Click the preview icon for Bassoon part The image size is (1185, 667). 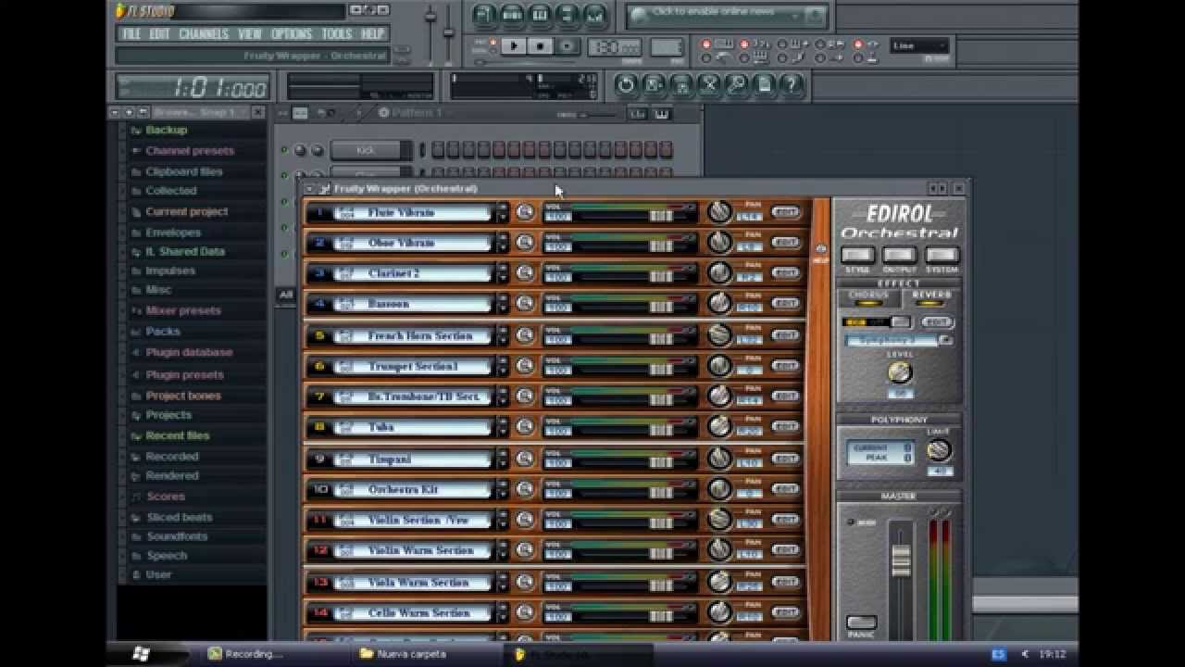tap(525, 304)
